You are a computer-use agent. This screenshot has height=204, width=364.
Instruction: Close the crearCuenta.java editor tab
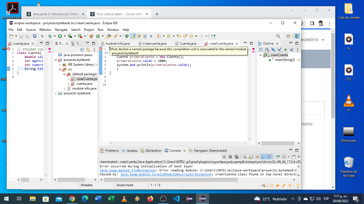click(237, 44)
